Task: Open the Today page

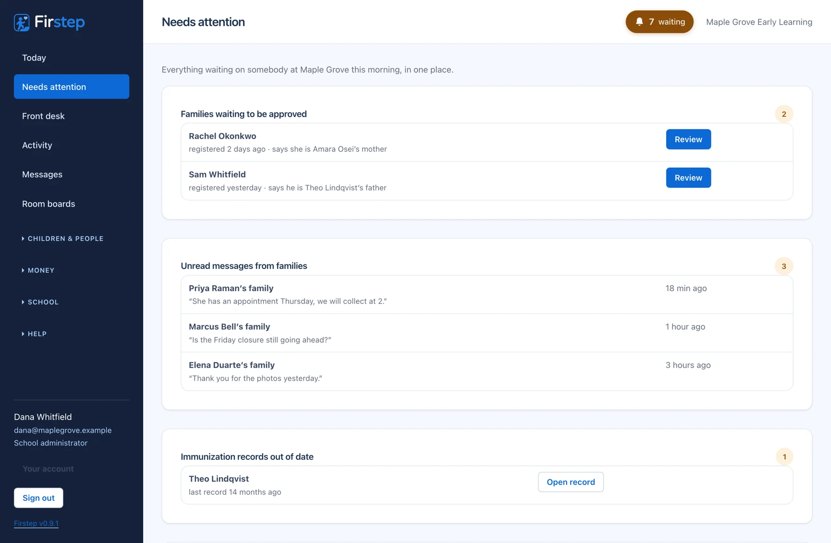Action: tap(72, 57)
